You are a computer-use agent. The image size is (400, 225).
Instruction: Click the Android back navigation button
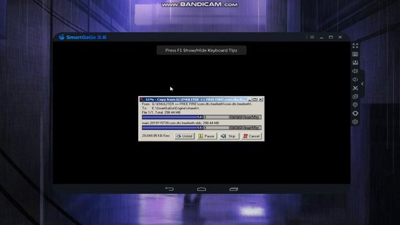tap(169, 189)
